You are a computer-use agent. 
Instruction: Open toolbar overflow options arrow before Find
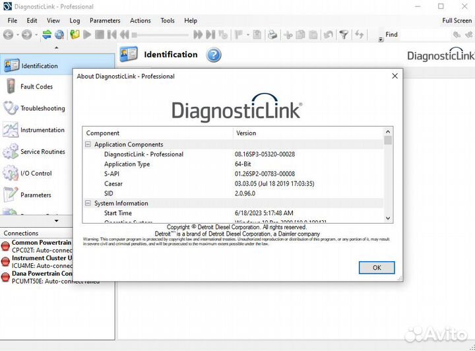tap(381, 40)
